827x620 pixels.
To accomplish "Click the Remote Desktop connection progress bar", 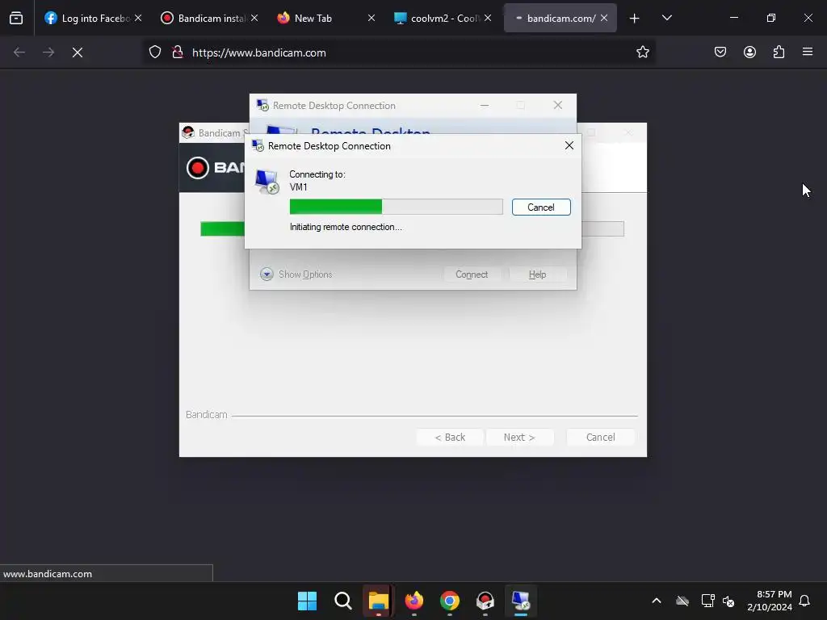I will tap(396, 207).
